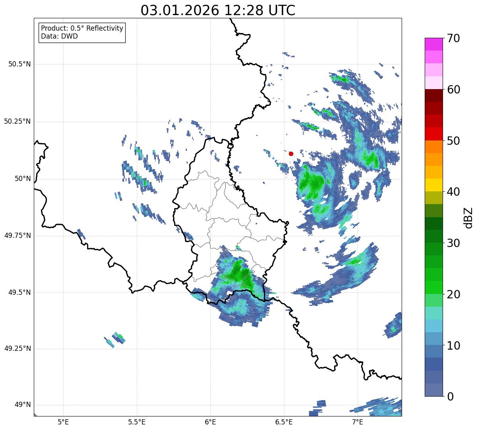Click the olive swatch just below 40 dBZ
This screenshot has height=430, width=478.
(x=434, y=198)
